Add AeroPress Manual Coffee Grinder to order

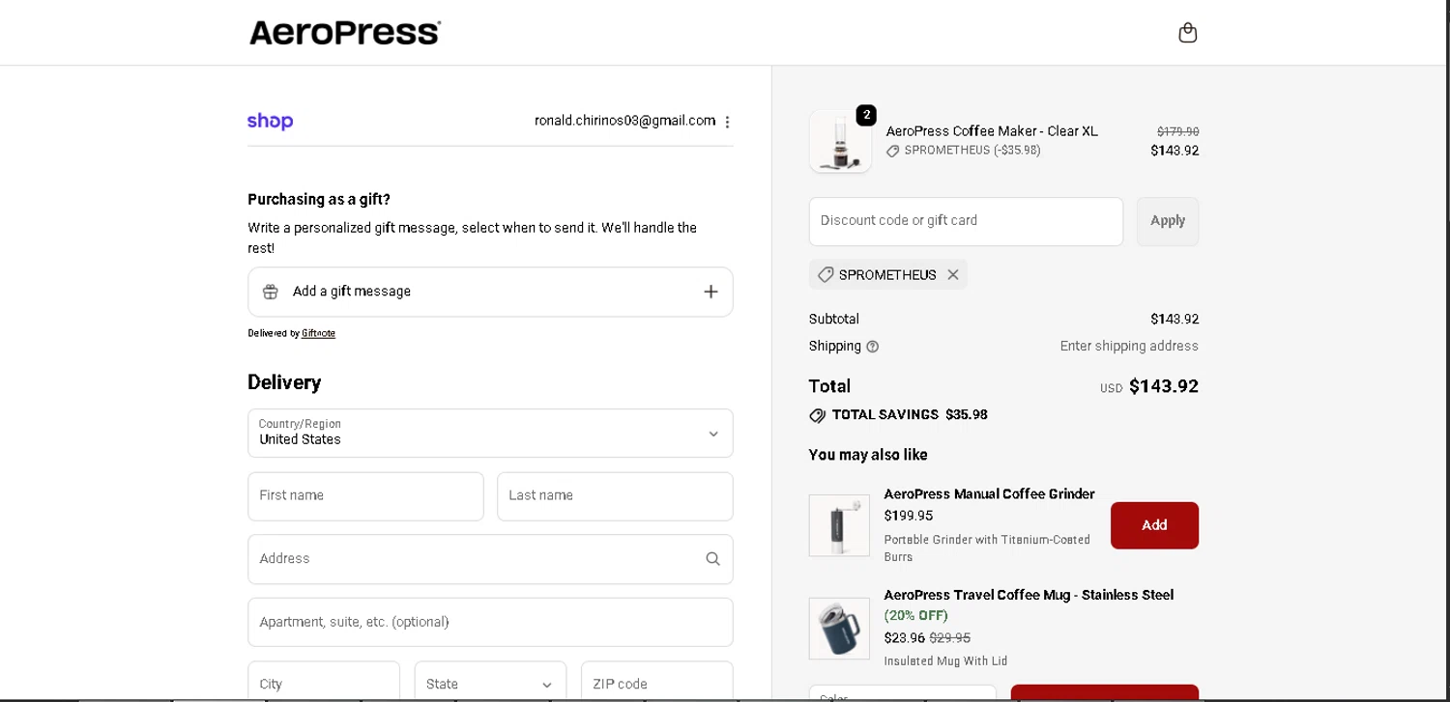click(x=1154, y=525)
